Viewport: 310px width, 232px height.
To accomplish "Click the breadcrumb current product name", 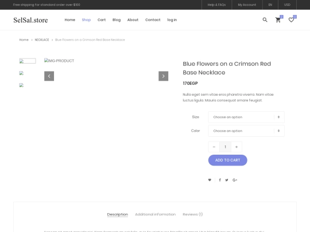I will coord(90,40).
